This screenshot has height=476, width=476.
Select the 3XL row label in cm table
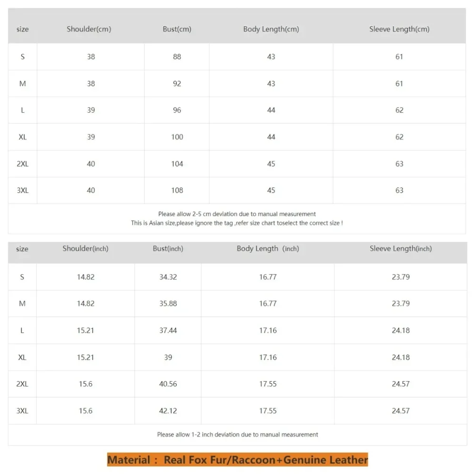click(x=23, y=190)
